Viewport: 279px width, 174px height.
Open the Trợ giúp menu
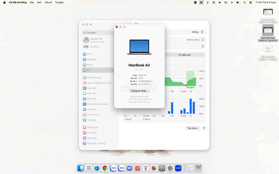click(59, 2)
